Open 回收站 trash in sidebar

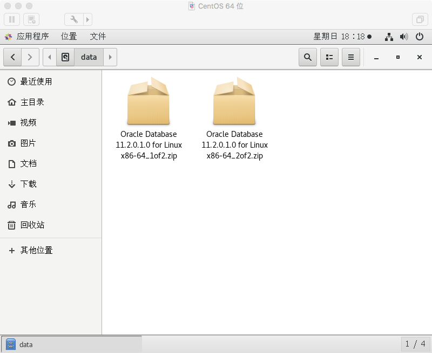click(x=51, y=225)
